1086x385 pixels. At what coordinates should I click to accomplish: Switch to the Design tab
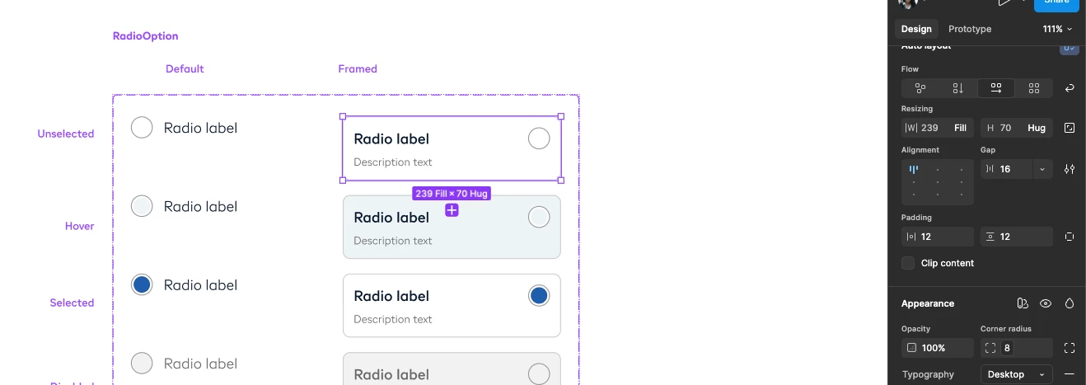coord(915,29)
